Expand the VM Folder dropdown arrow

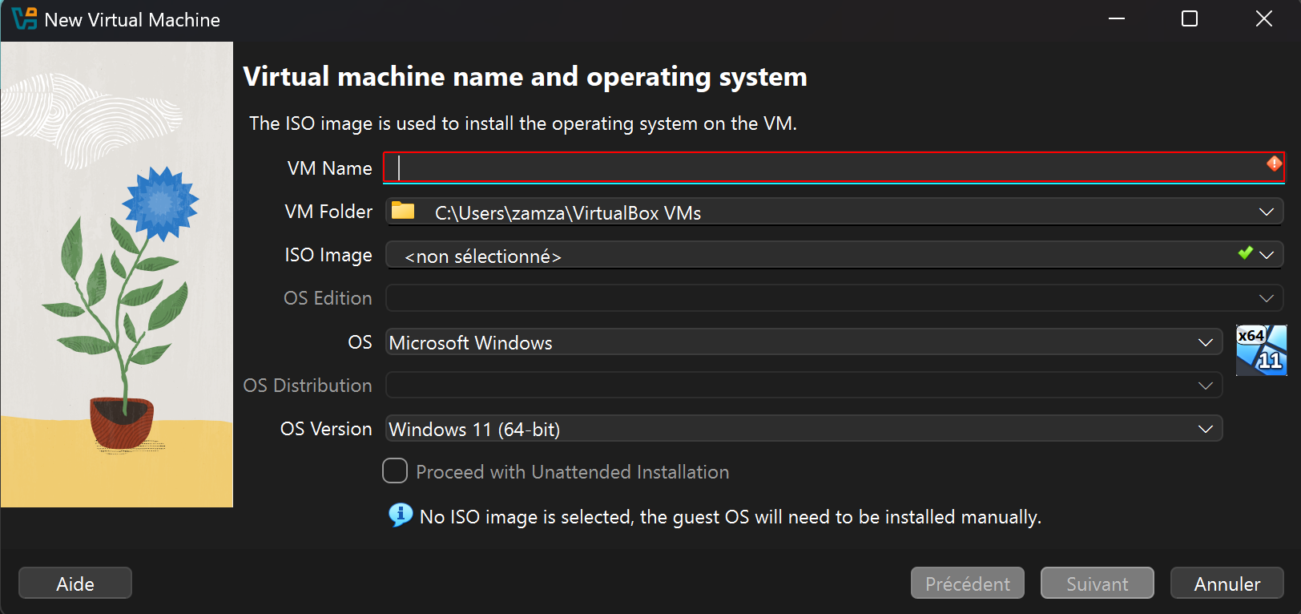1266,212
